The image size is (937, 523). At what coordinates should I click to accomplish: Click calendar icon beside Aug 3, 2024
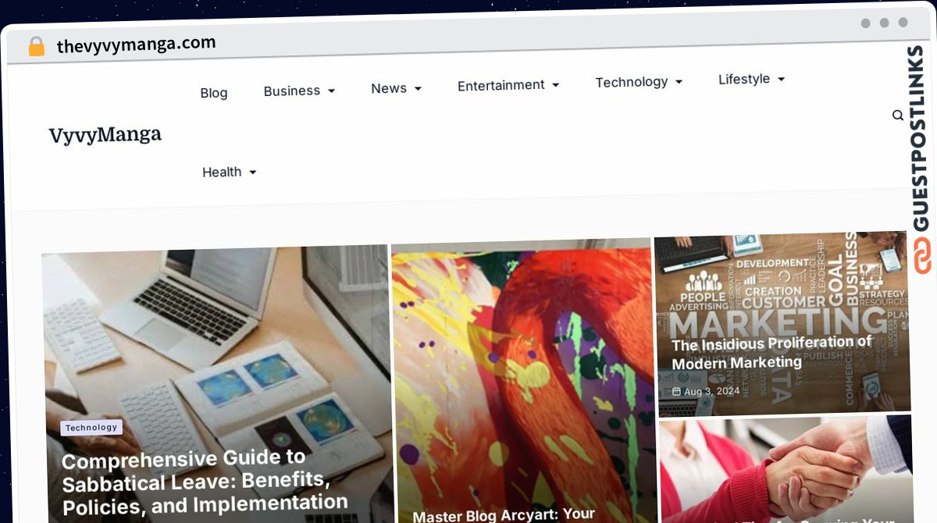point(676,392)
